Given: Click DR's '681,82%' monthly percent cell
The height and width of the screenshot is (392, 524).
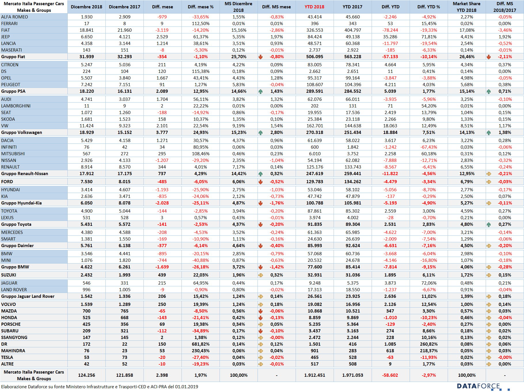Looking at the screenshot, I should [x=201, y=344].
